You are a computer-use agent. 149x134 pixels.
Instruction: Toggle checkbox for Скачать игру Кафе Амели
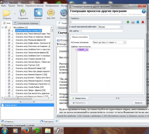(x=9, y=43)
